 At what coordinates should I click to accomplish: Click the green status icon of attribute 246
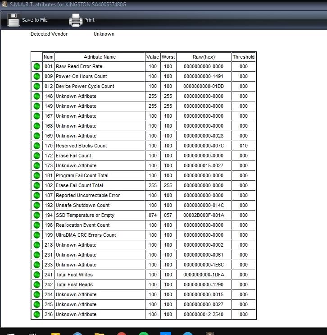tap(37, 314)
